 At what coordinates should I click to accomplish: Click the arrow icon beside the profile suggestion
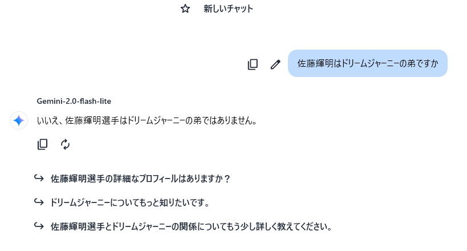(39, 178)
